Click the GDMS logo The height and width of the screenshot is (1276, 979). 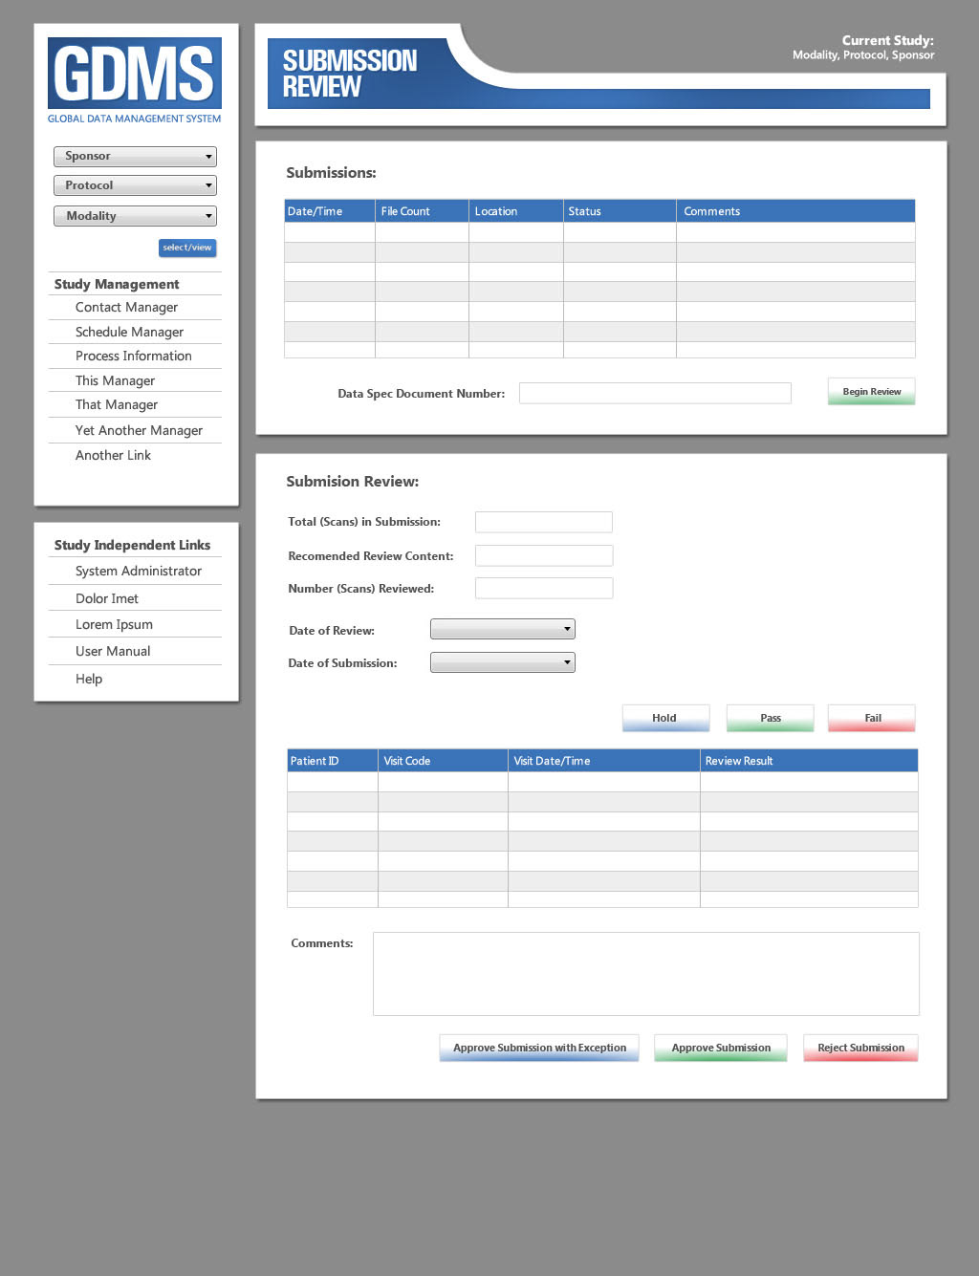pyautogui.click(x=135, y=80)
